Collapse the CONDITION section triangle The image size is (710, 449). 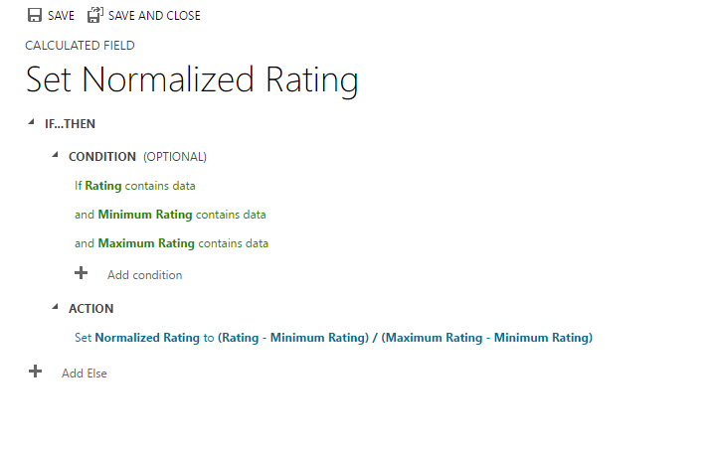coord(56,155)
